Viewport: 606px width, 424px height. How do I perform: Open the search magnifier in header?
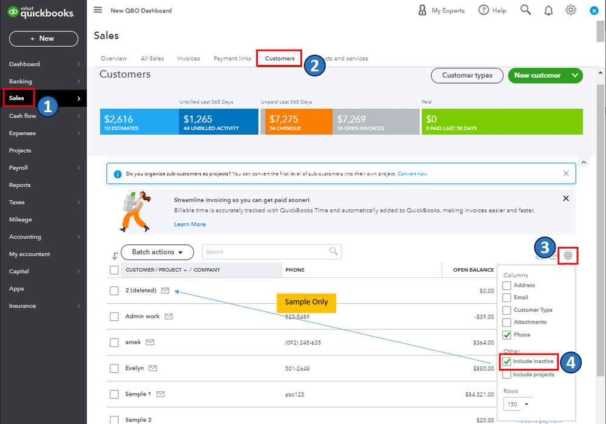tap(526, 10)
